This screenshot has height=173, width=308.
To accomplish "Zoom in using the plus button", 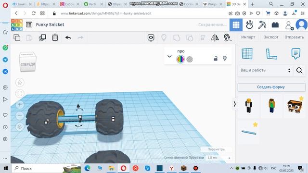I will tap(20, 105).
